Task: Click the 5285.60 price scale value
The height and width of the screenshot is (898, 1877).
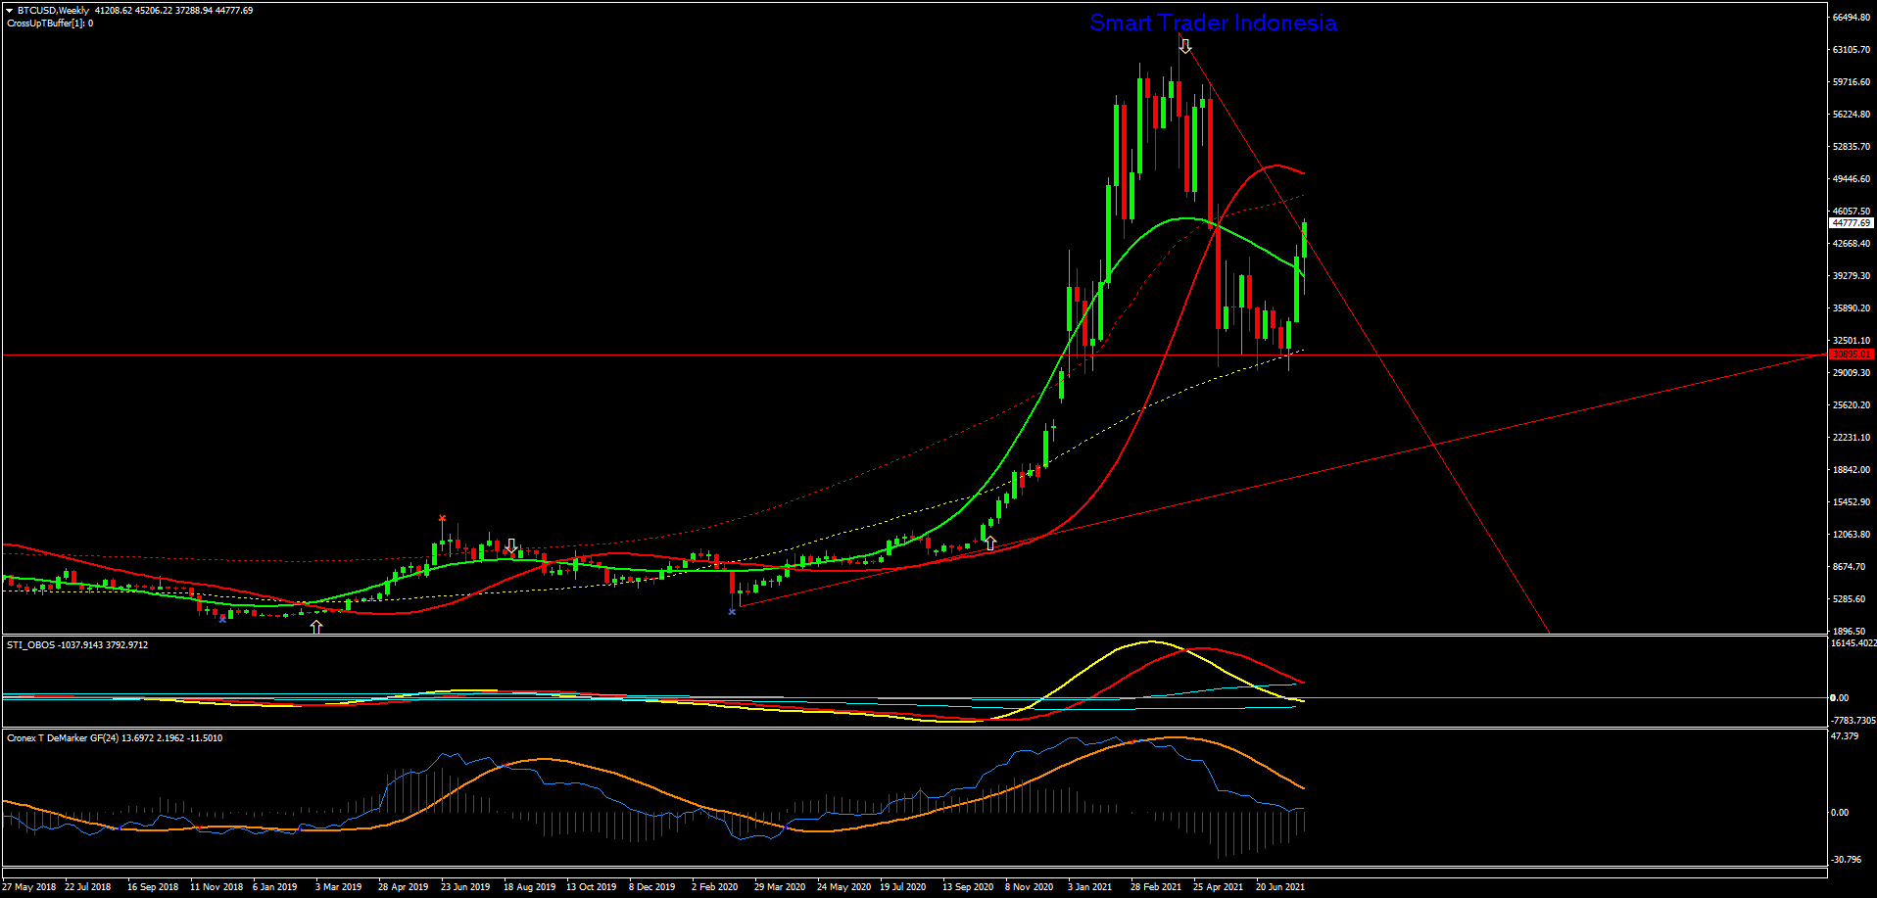Action: [x=1850, y=599]
